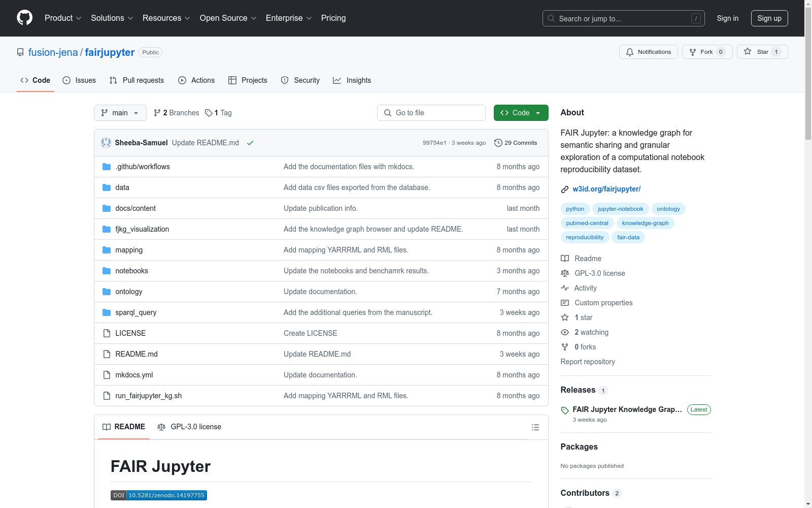Click the commit status checkmark icon
The height and width of the screenshot is (508, 812).
[250, 143]
